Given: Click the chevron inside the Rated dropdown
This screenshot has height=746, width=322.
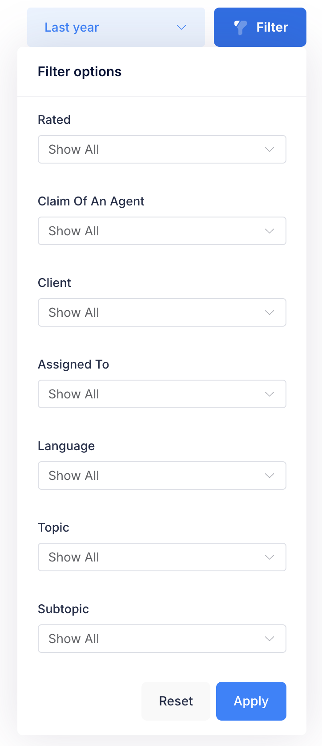Looking at the screenshot, I should click(270, 149).
